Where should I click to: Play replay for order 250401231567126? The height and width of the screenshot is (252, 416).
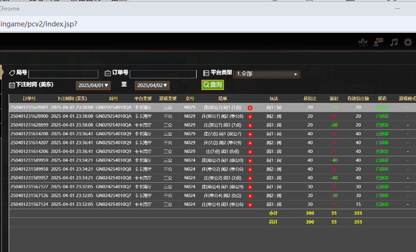point(250,196)
